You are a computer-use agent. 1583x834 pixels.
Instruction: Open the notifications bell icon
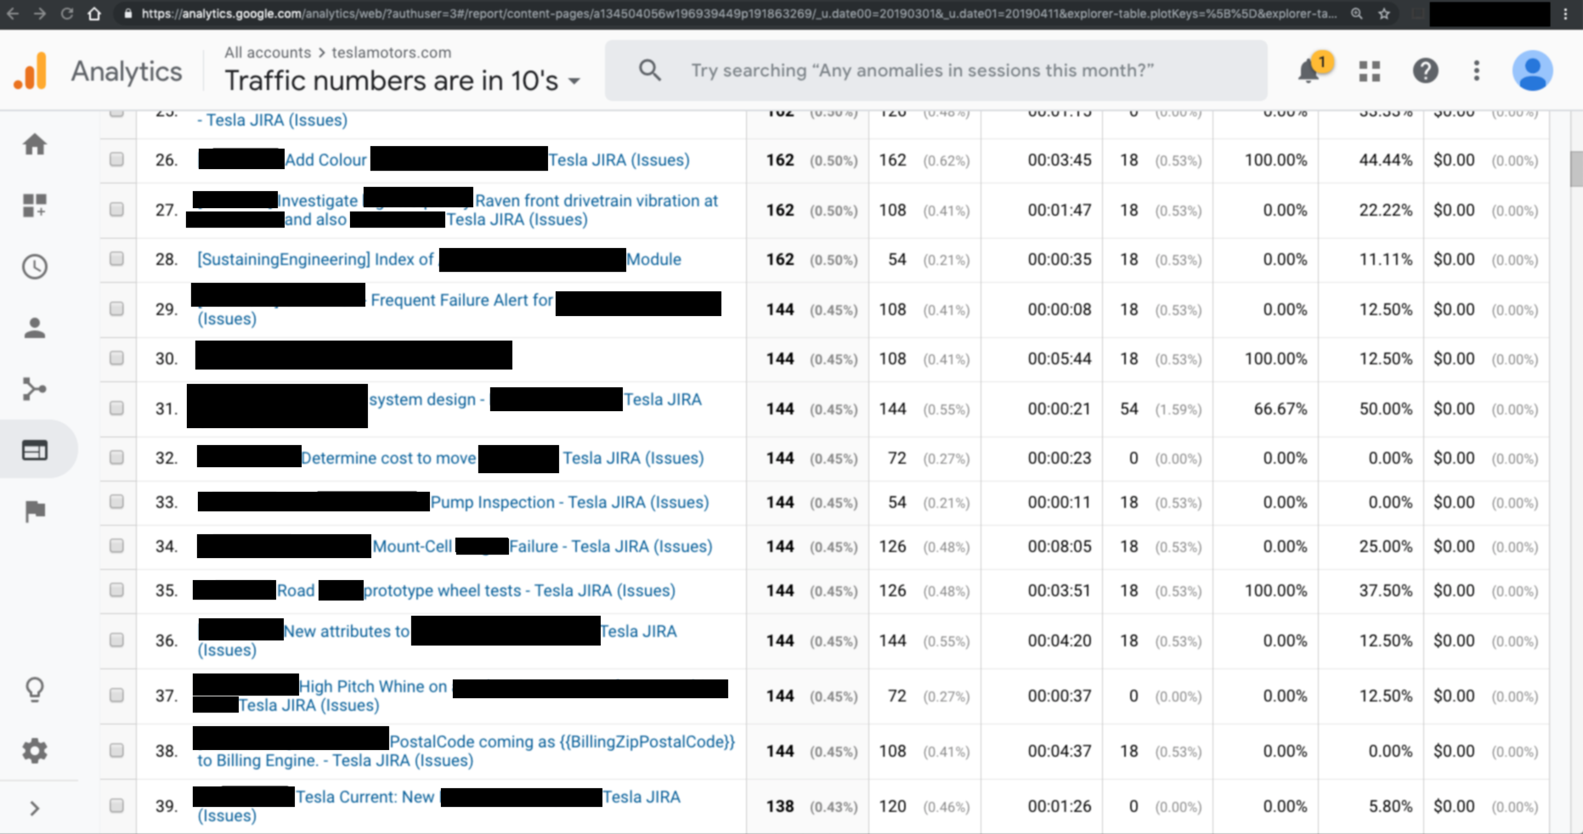(1309, 71)
